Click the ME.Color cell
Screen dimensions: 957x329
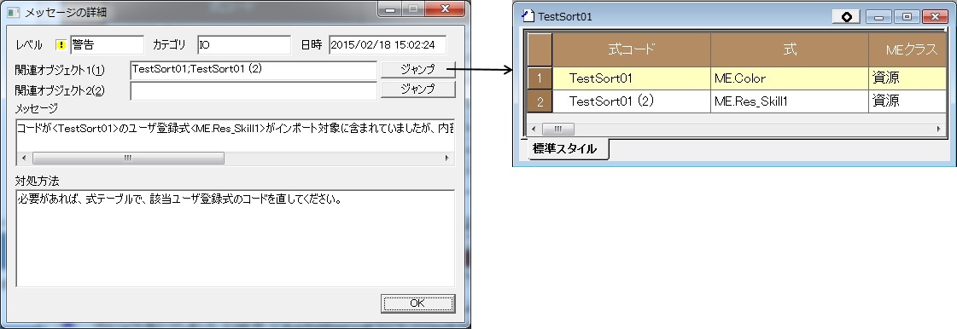pyautogui.click(x=790, y=78)
